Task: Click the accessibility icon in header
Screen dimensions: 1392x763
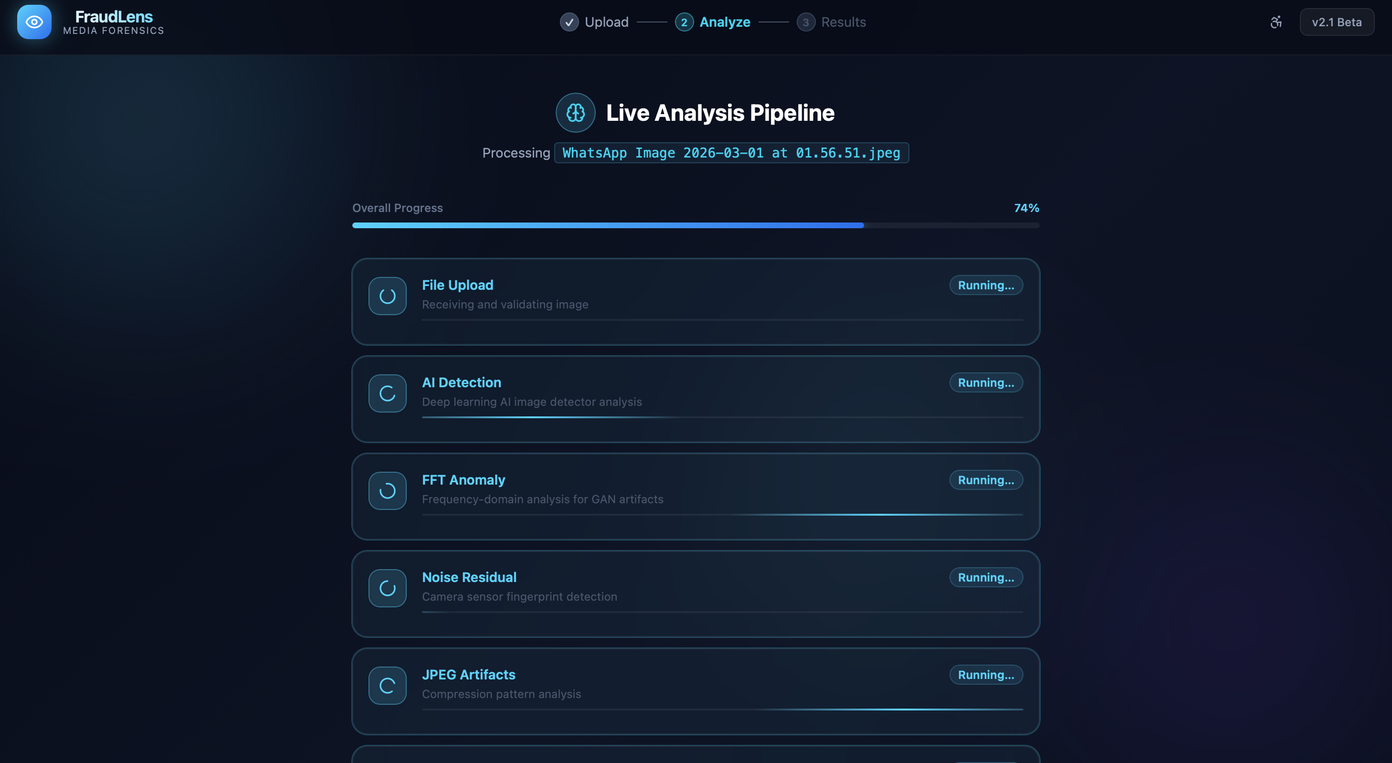Action: tap(1276, 22)
